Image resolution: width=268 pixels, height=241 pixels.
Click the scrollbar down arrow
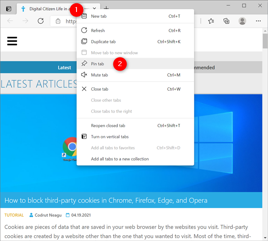point(265,238)
